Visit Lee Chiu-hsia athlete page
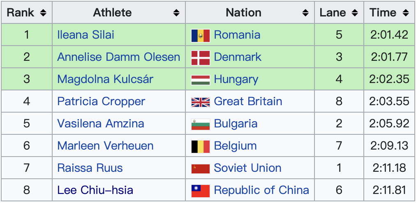The width and height of the screenshot is (416, 203). click(95, 190)
